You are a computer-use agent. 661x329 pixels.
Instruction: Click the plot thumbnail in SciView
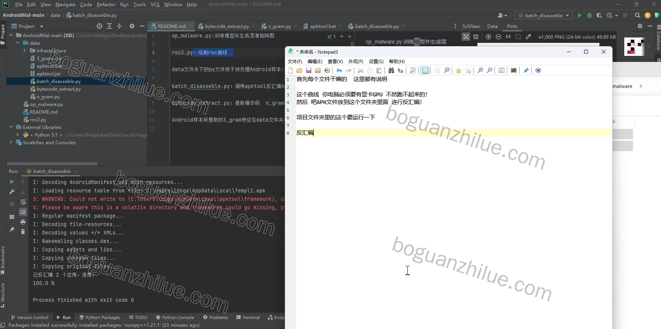tap(635, 47)
